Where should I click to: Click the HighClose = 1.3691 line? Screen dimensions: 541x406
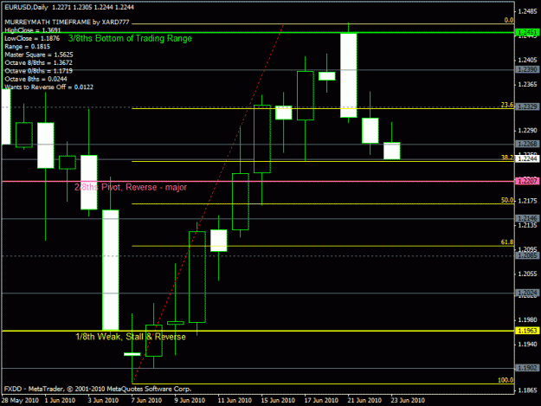32,30
